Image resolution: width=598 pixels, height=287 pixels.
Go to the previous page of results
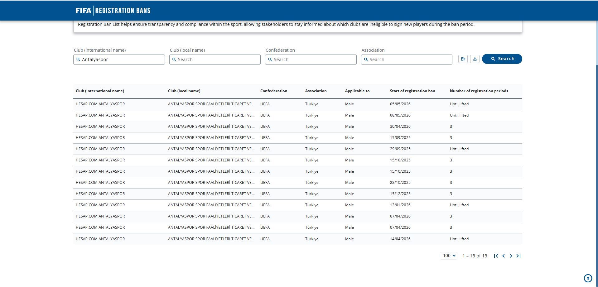pyautogui.click(x=504, y=256)
